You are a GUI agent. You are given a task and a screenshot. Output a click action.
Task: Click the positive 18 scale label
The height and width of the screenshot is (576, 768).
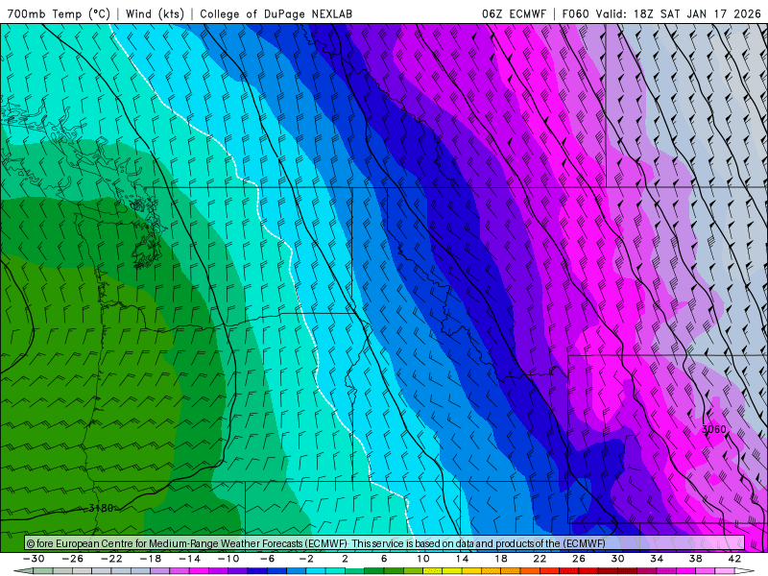pos(501,559)
